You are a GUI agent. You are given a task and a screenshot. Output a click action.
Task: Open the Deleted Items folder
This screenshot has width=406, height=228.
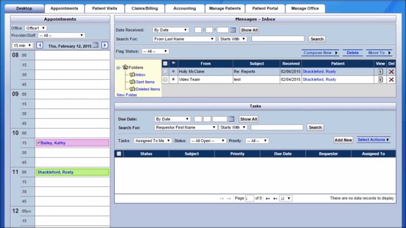pyautogui.click(x=148, y=89)
